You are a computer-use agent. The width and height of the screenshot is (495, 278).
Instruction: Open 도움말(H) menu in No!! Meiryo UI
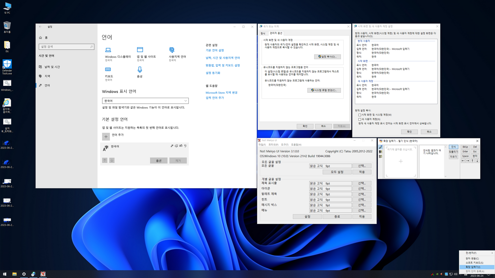[296, 145]
